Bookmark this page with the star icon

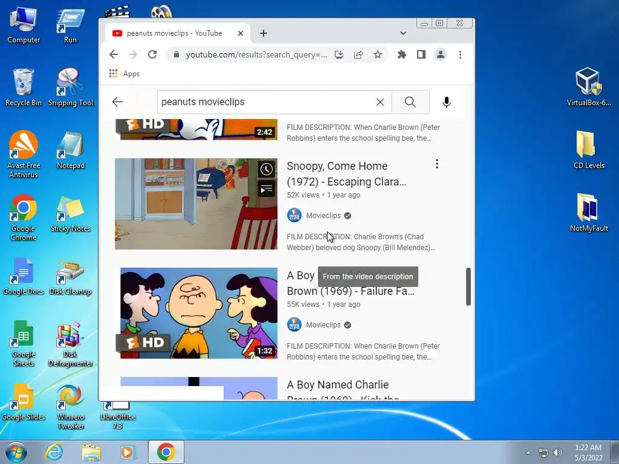378,54
